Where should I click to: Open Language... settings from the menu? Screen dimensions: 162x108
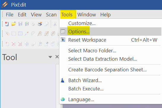pyautogui.click(x=111, y=99)
